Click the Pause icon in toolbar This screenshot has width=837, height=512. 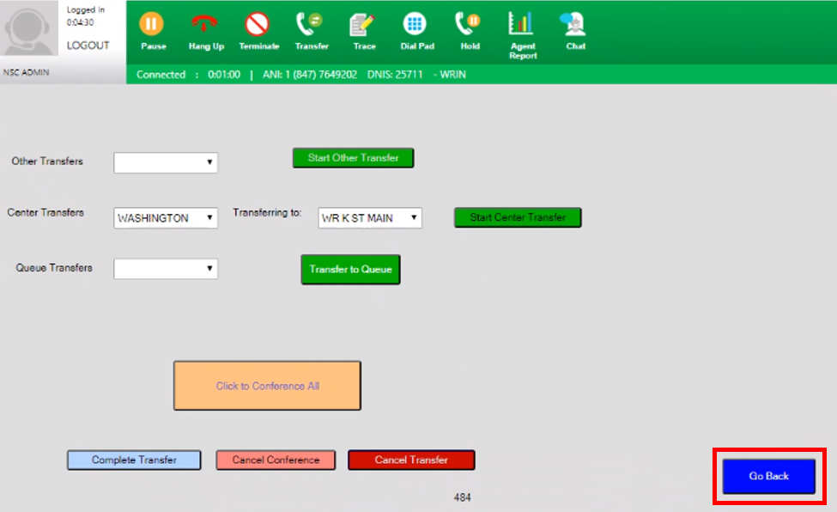152,24
